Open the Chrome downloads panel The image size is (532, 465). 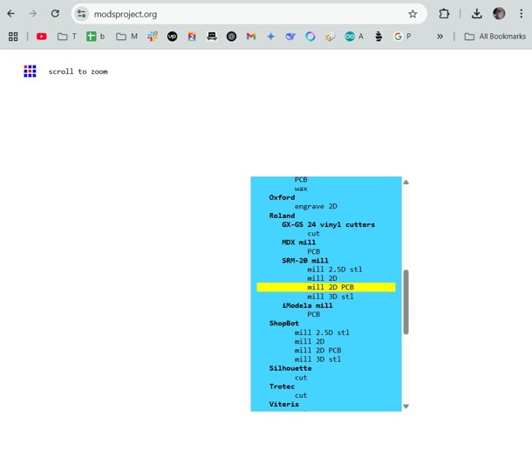click(476, 14)
